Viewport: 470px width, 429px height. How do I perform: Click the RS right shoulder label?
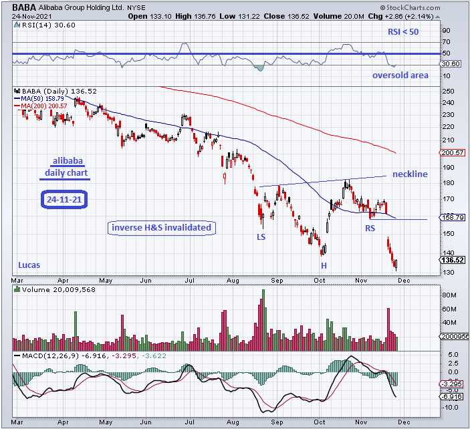(370, 229)
